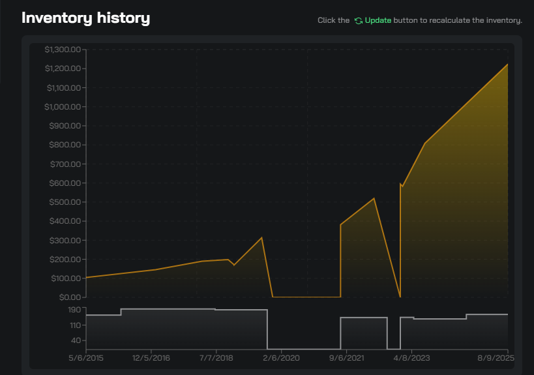The height and width of the screenshot is (375, 534).
Task: Click the chart peak near $1,200 in 2025
Action: pos(507,65)
